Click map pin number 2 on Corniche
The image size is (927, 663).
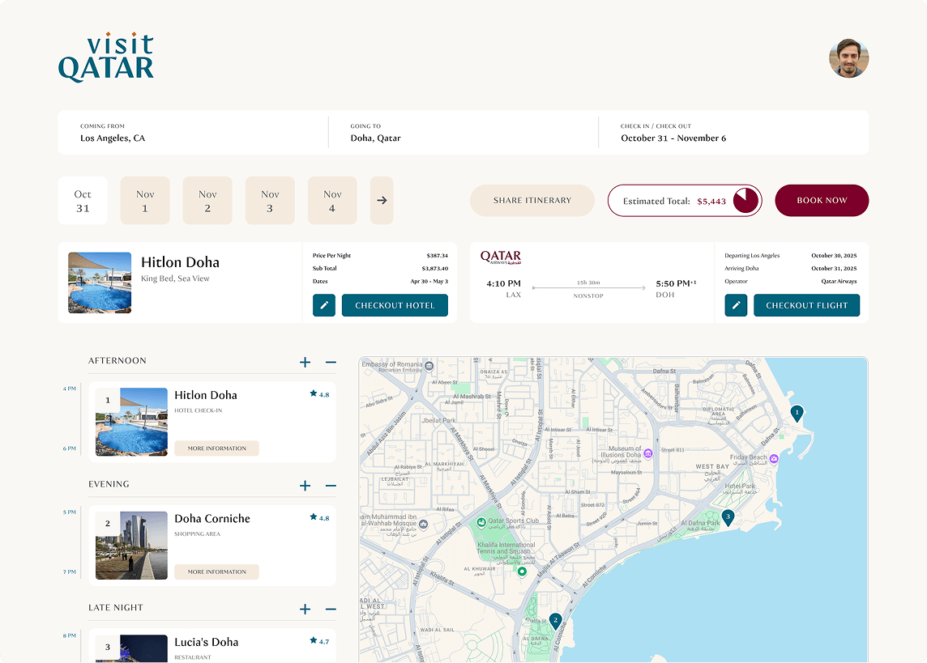(555, 621)
